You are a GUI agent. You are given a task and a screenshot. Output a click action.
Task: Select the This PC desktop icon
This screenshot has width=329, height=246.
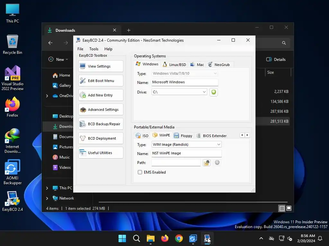click(13, 13)
